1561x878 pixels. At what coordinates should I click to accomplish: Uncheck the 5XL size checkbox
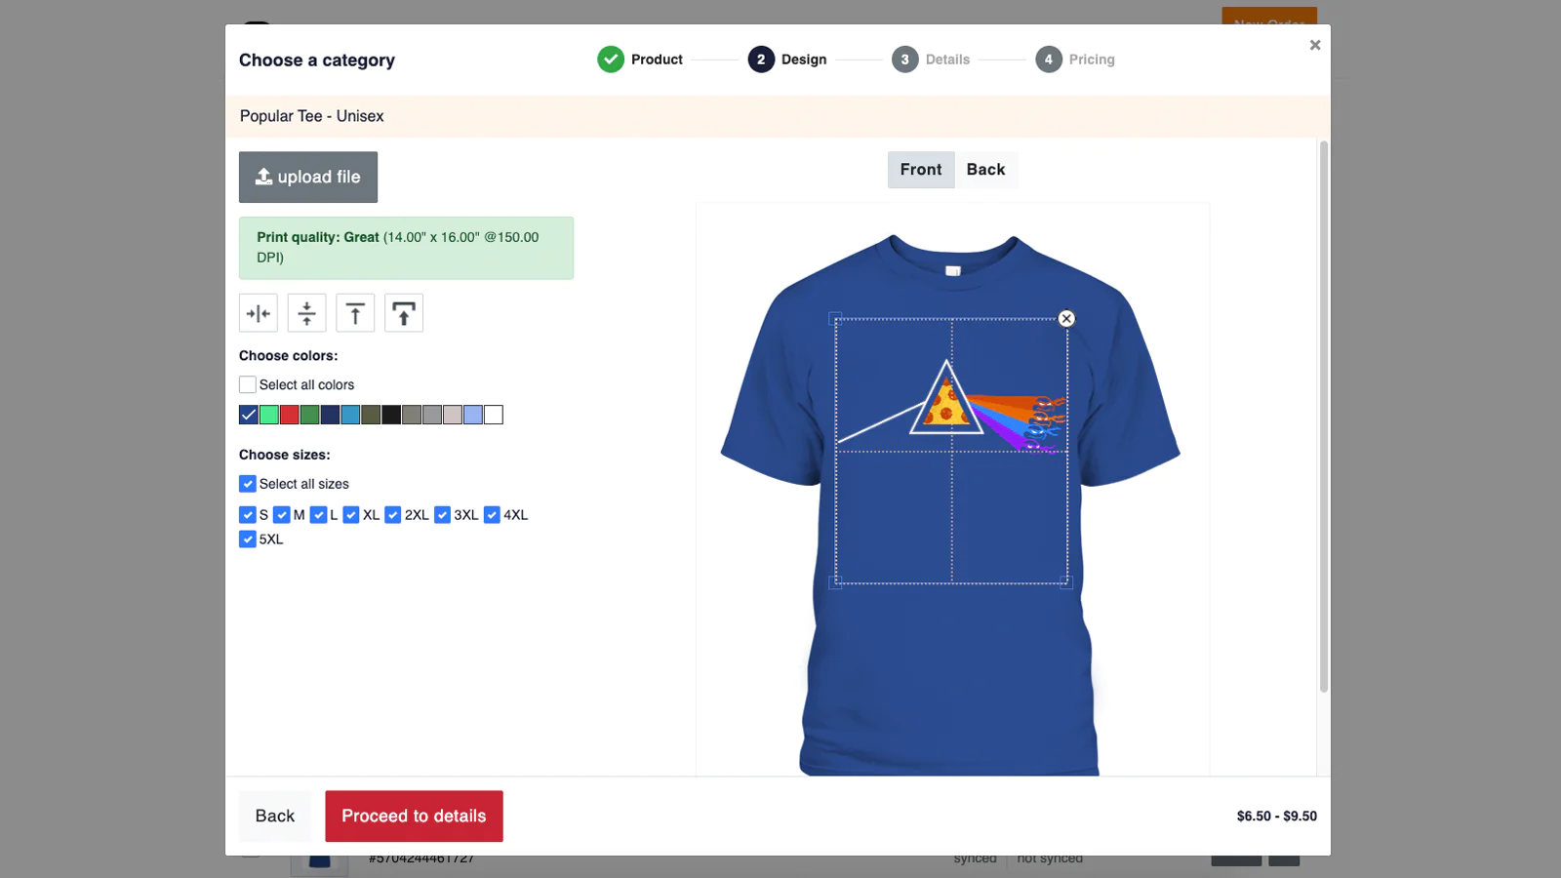[x=248, y=539]
